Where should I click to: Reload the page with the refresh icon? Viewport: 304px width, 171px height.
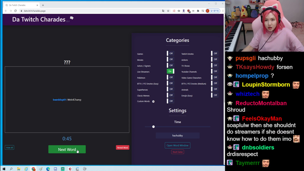click(x=16, y=11)
